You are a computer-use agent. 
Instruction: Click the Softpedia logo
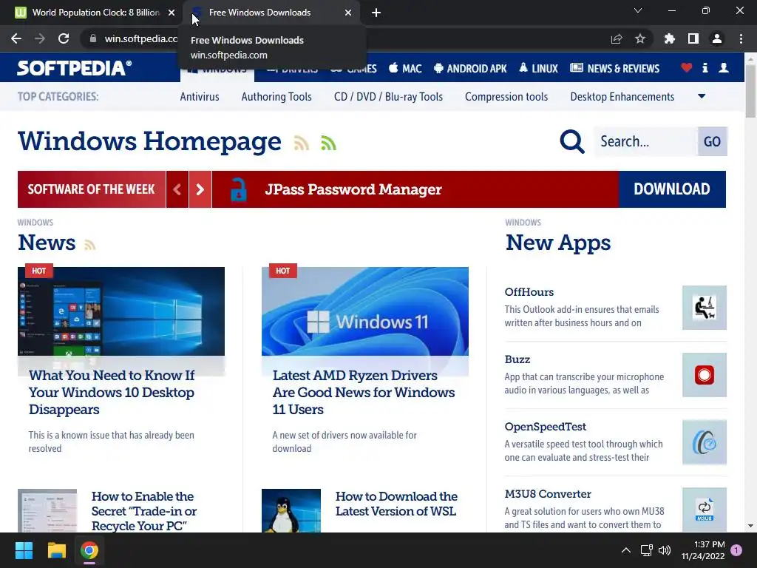(75, 67)
